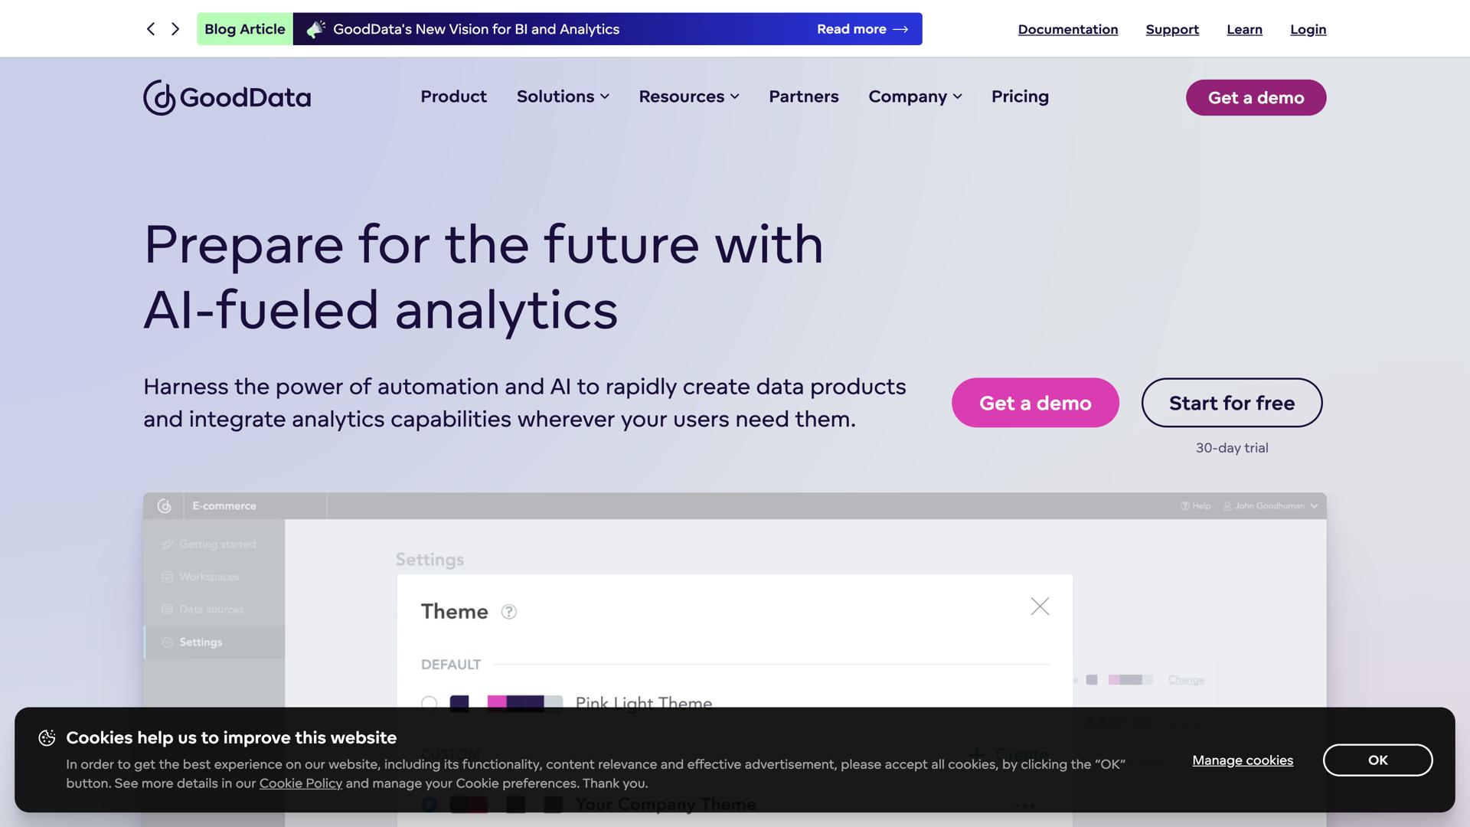Open the John Goodhuman user dropdown
The width and height of the screenshot is (1470, 827).
[x=1271, y=506]
